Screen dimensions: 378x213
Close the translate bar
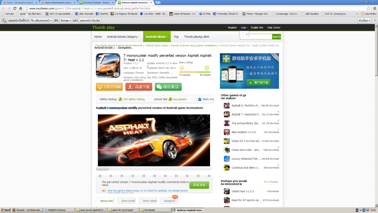point(375,21)
